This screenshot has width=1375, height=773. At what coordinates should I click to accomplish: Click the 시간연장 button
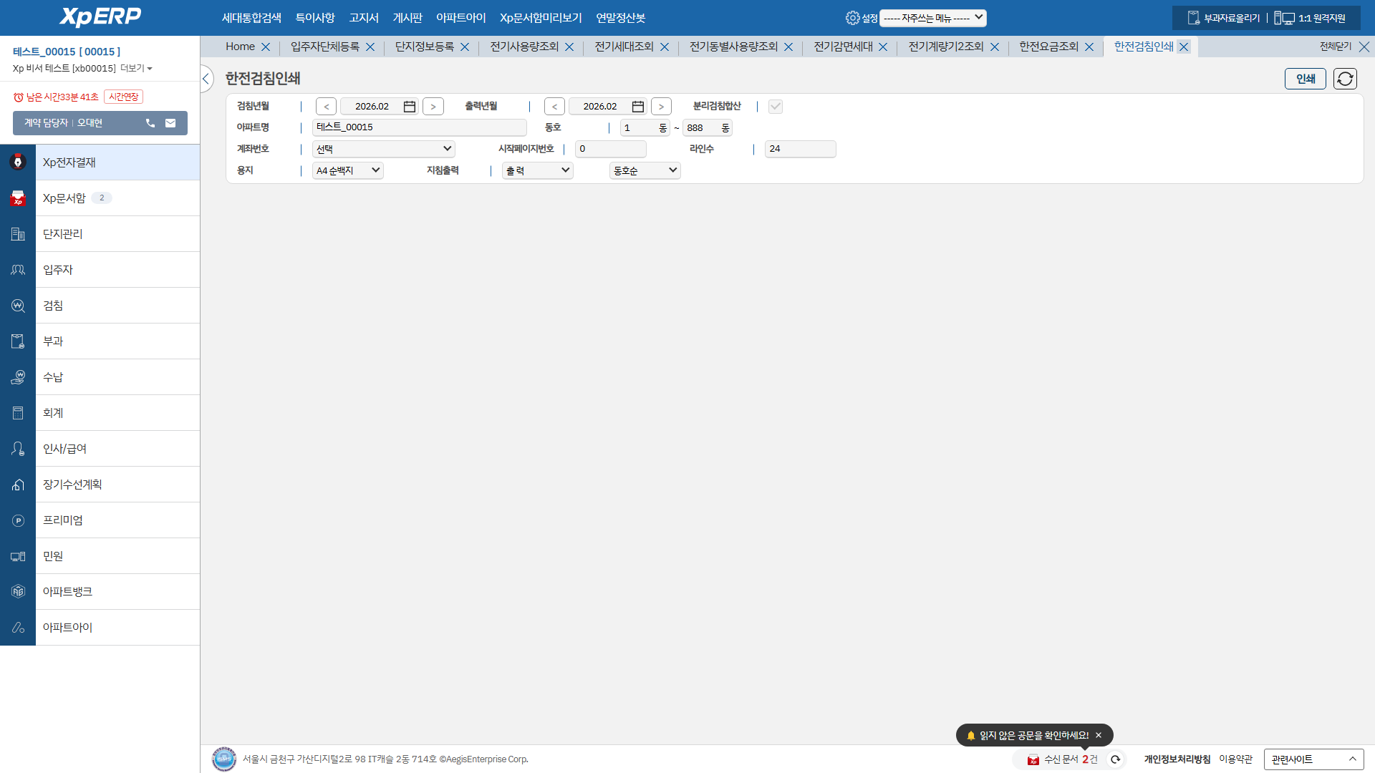click(x=123, y=97)
